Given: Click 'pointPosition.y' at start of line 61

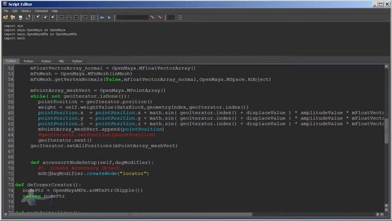Looking at the screenshot, I should [61, 118].
